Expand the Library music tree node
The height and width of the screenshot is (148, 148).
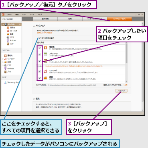click(x=3, y=59)
